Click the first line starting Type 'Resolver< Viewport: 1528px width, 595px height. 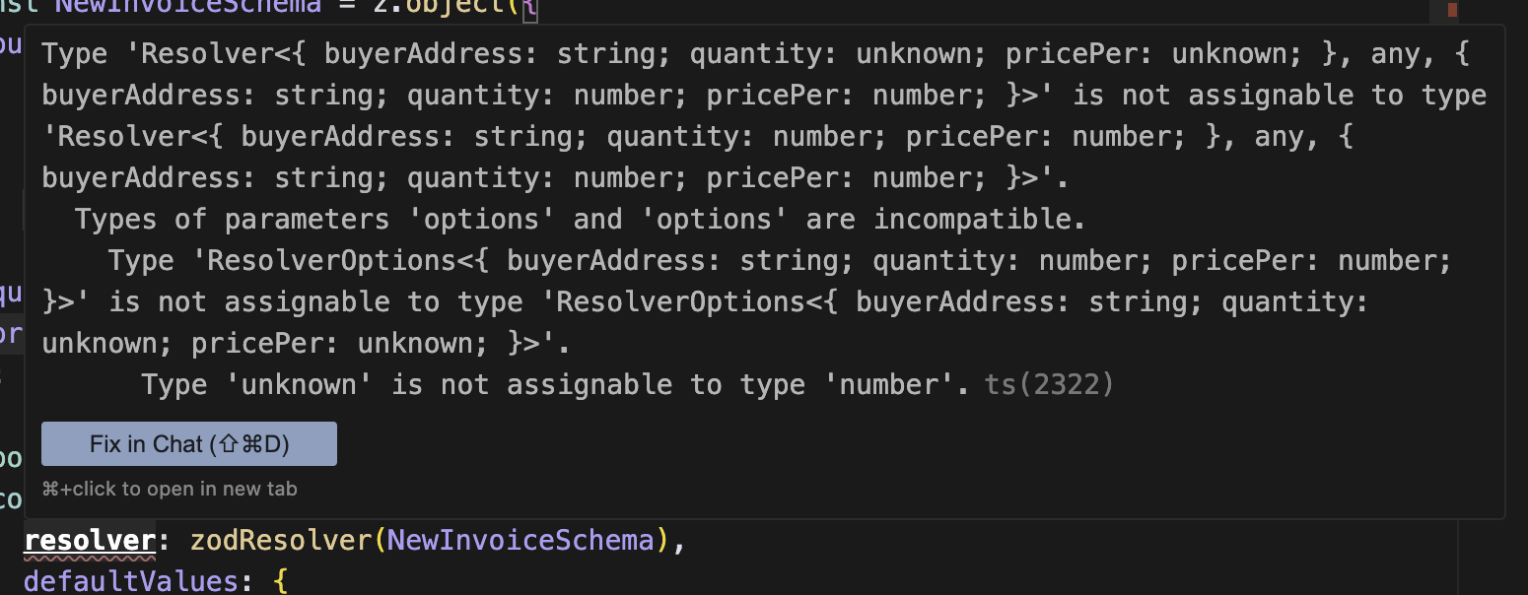(x=756, y=54)
